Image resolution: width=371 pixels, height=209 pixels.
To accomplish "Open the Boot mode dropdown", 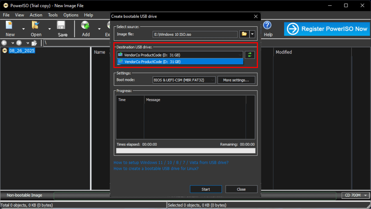I will 212,80.
